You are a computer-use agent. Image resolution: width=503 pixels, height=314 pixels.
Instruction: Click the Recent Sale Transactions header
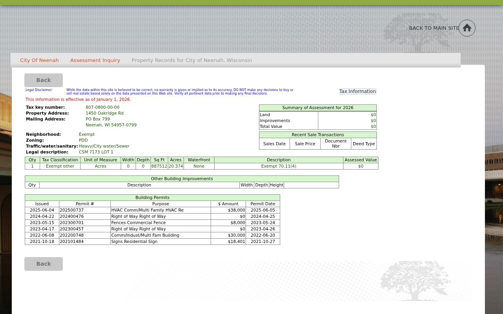[318, 135]
